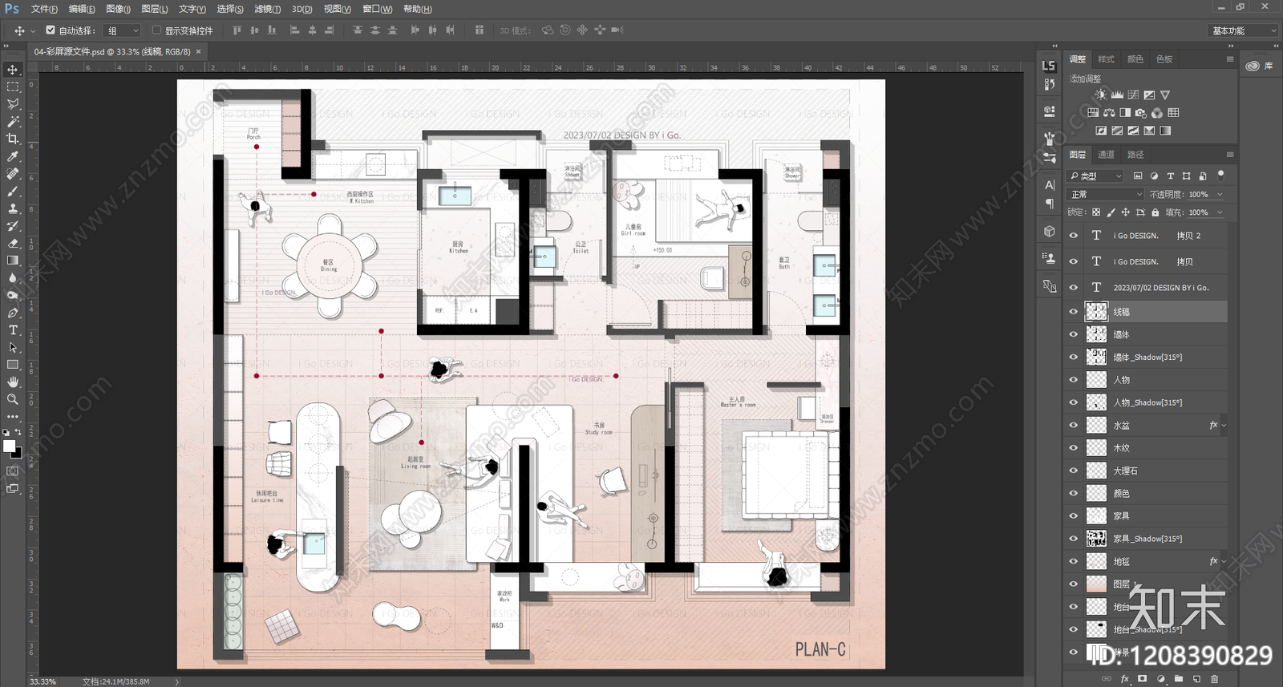Click the 3D 模式 label in options bar
1283x687 pixels.
pos(514,30)
